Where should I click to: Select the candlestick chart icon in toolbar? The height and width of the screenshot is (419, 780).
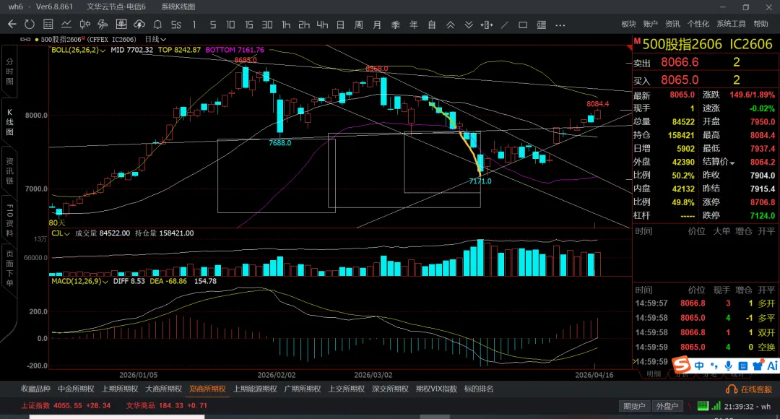click(x=85, y=25)
